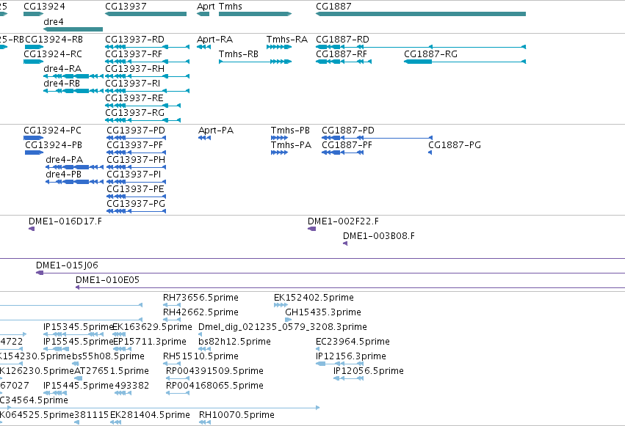This screenshot has height=426, width=625.
Task: Select protein CG1887-PG
Action: click(455, 145)
